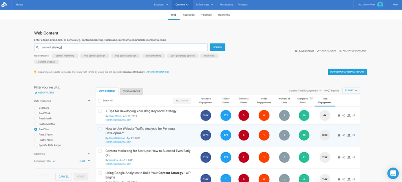
Task: Share the Content Marketing for Startups article
Action: tap(344, 157)
